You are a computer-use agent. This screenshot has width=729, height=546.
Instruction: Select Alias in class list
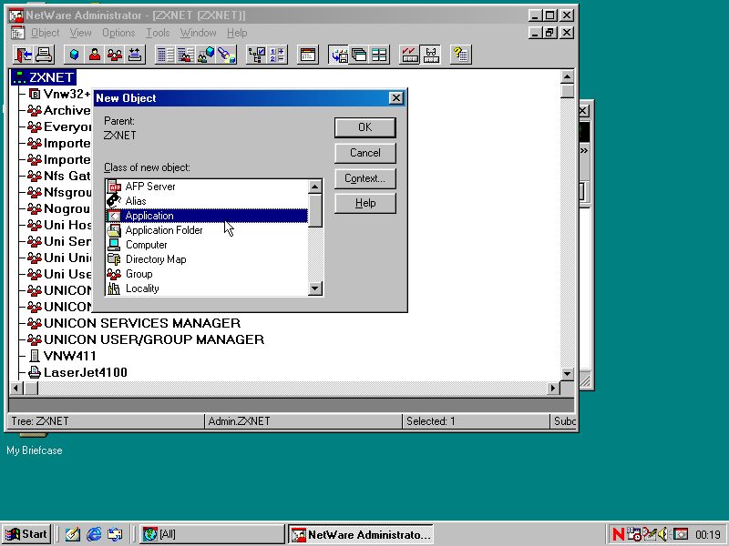tap(207, 201)
